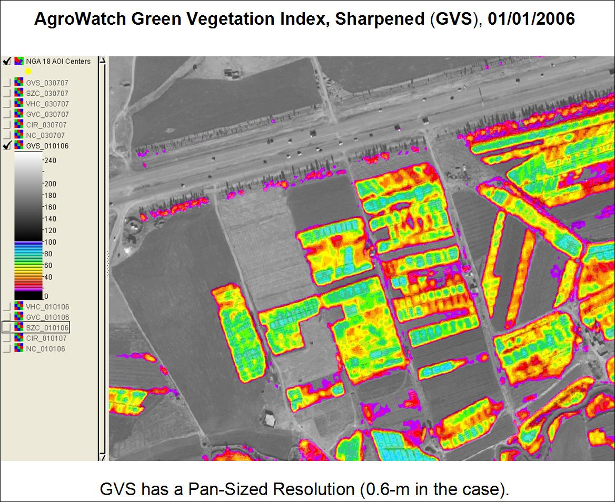Click the GVS color ramp legend
The width and height of the screenshot is (615, 502).
click(x=28, y=226)
